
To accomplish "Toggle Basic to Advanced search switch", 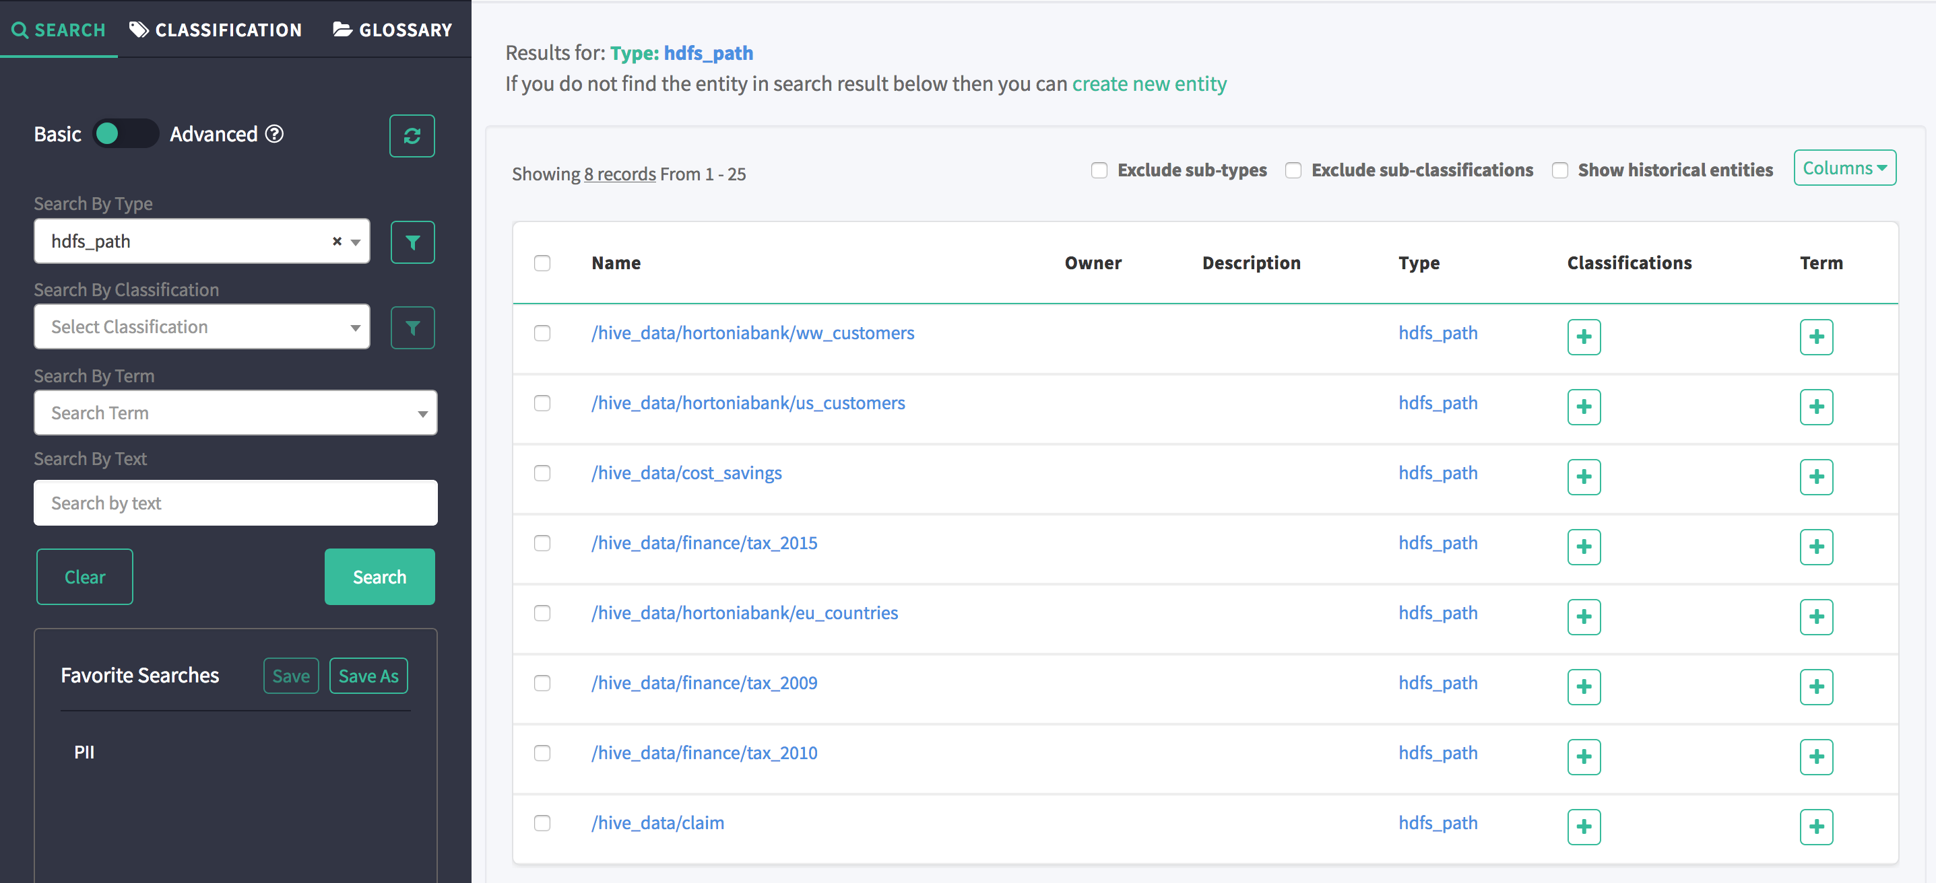I will pyautogui.click(x=125, y=134).
